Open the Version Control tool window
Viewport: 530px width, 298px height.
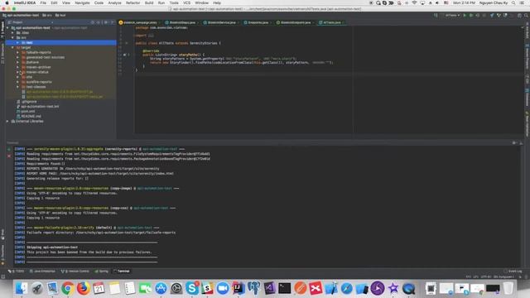[x=75, y=272]
